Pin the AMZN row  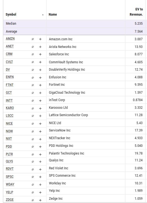click(33, 39)
